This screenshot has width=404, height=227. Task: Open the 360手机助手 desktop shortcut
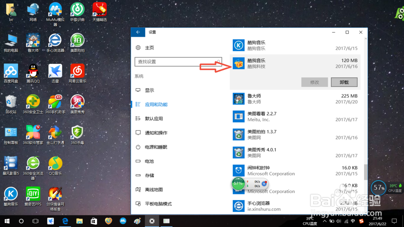pos(55,104)
